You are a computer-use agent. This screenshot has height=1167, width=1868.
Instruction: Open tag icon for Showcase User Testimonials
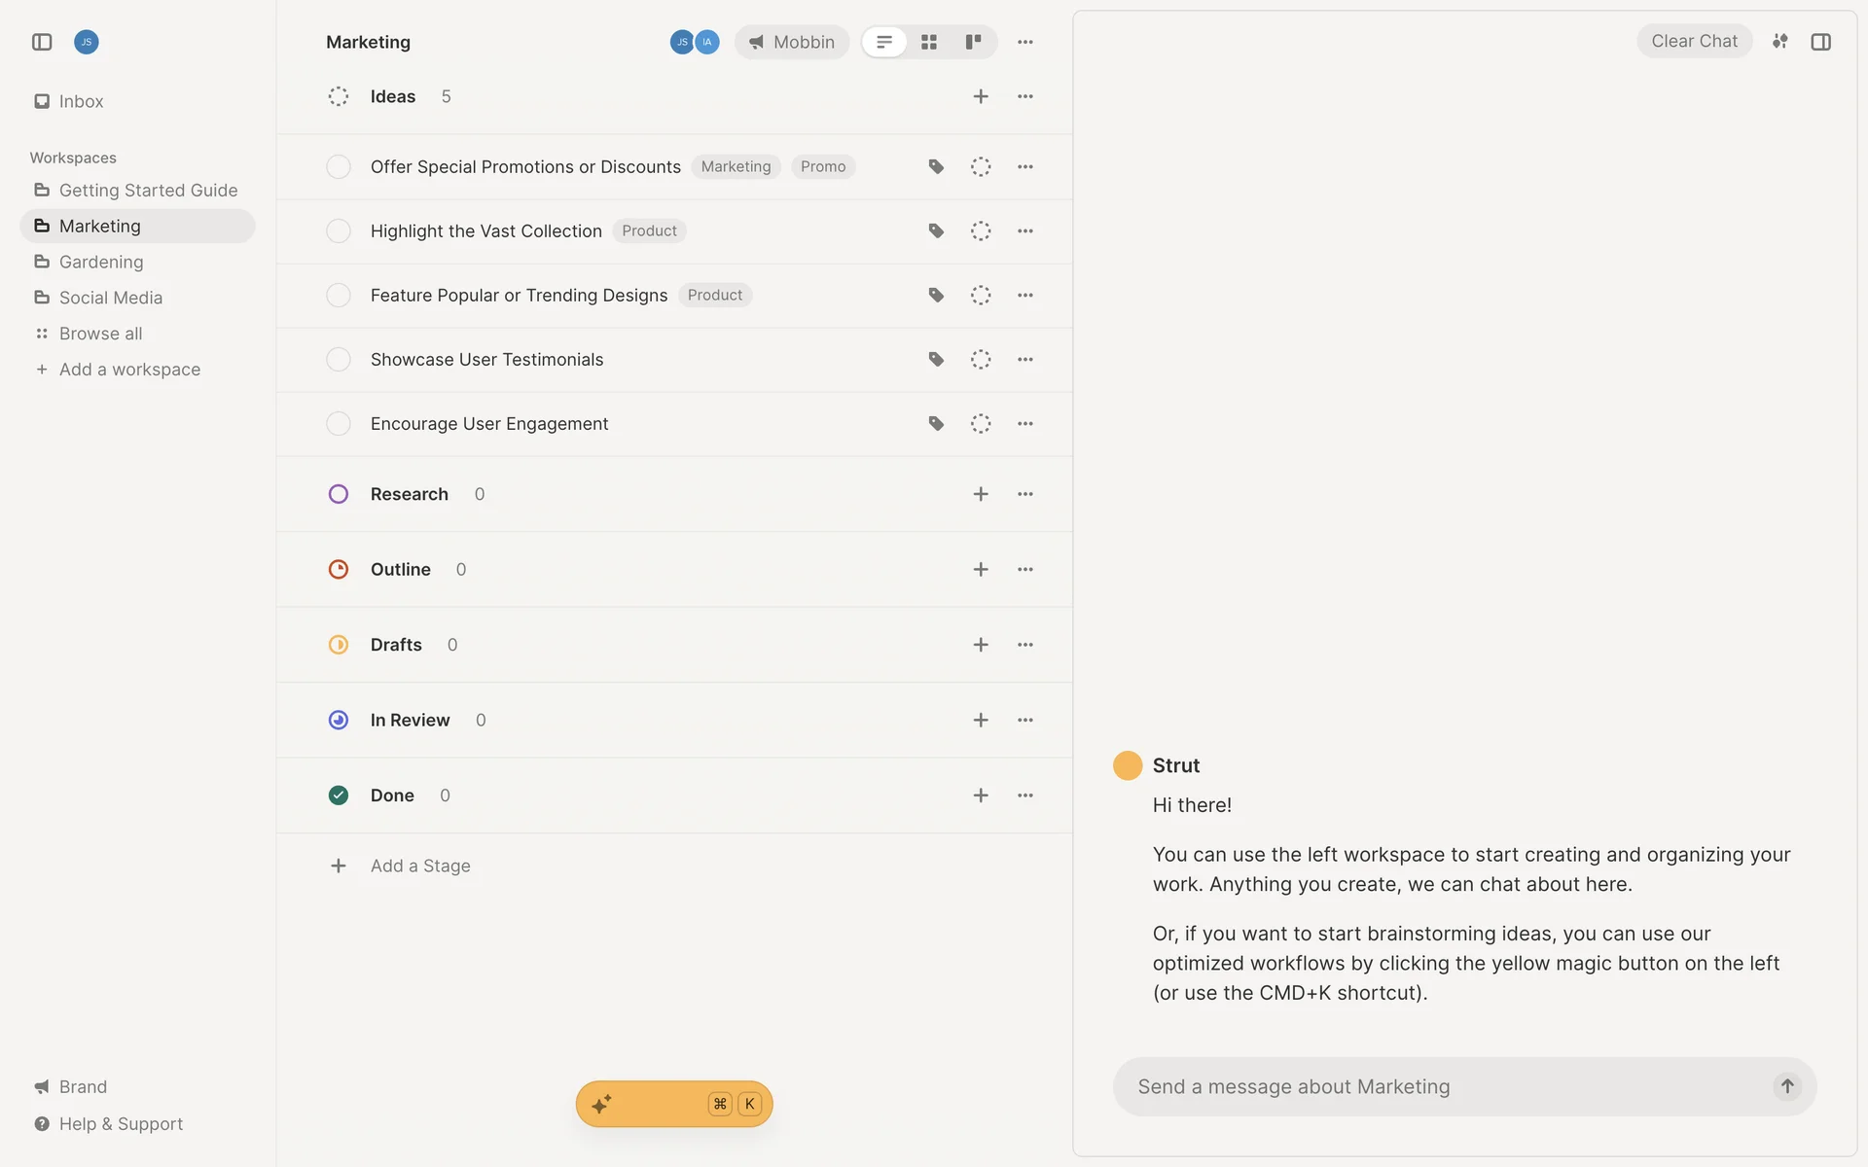[936, 360]
